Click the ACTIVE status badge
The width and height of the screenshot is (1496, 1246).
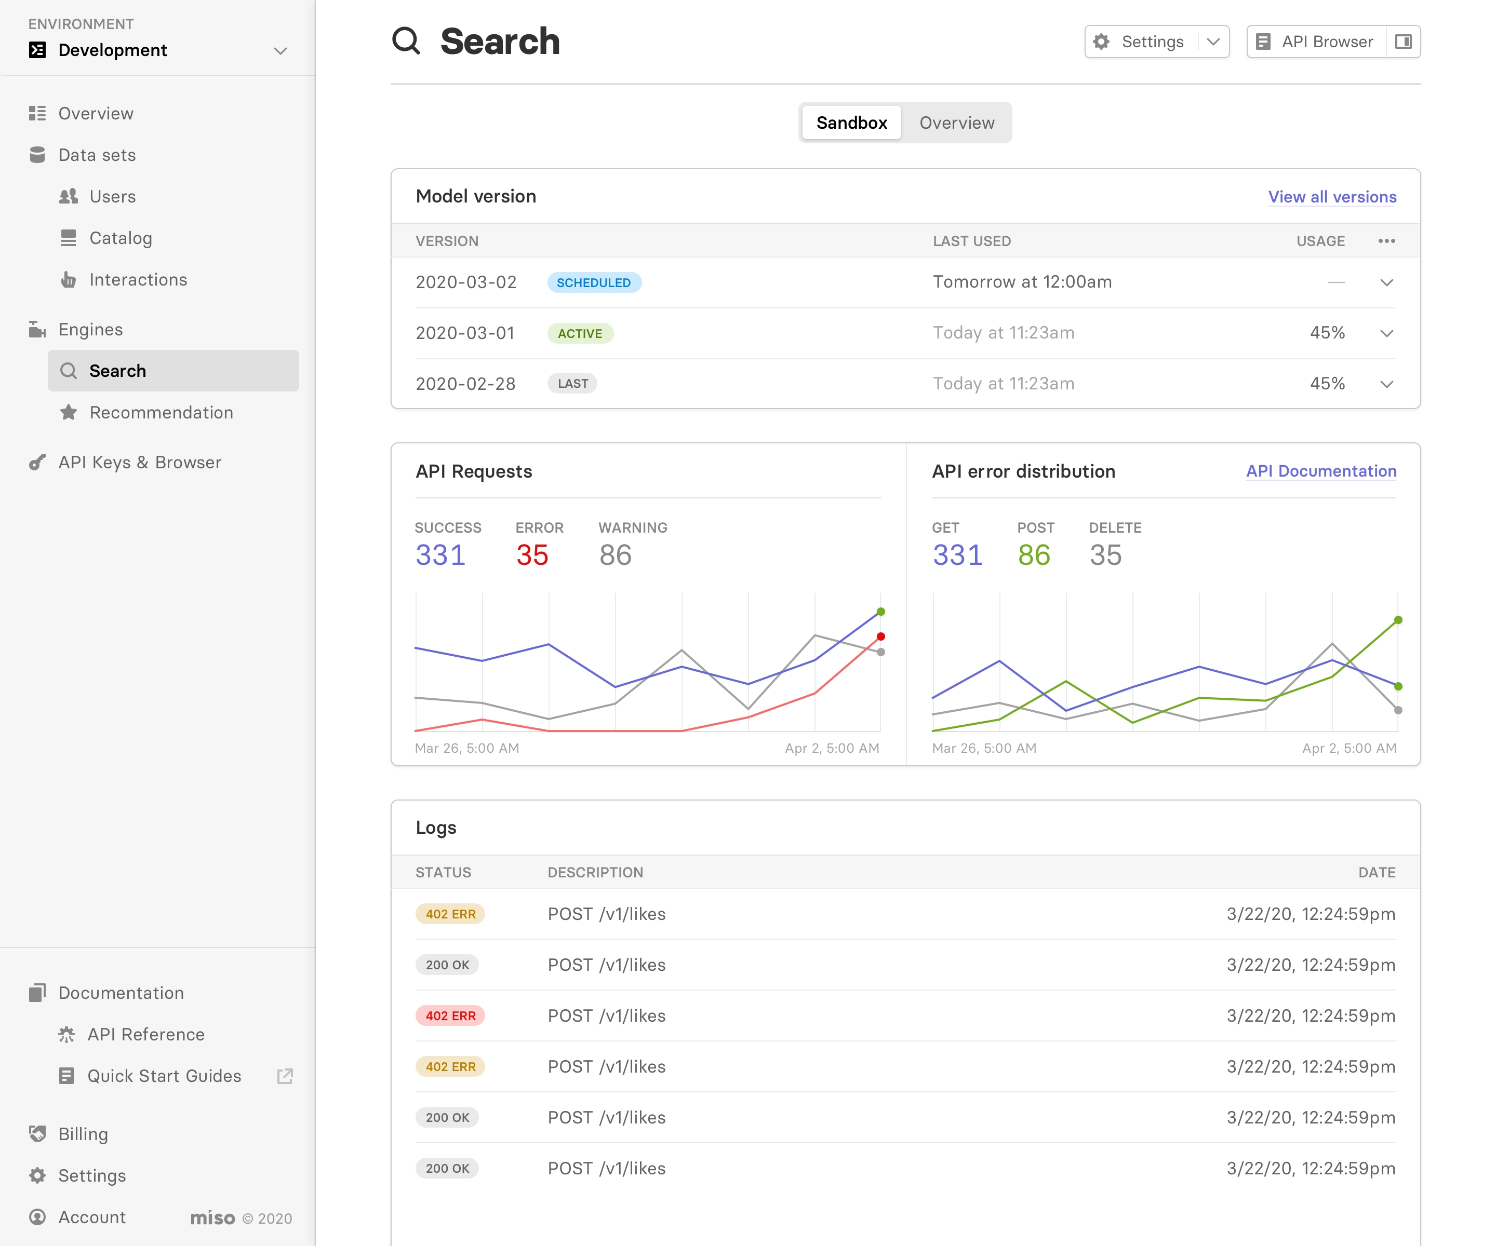(x=580, y=333)
